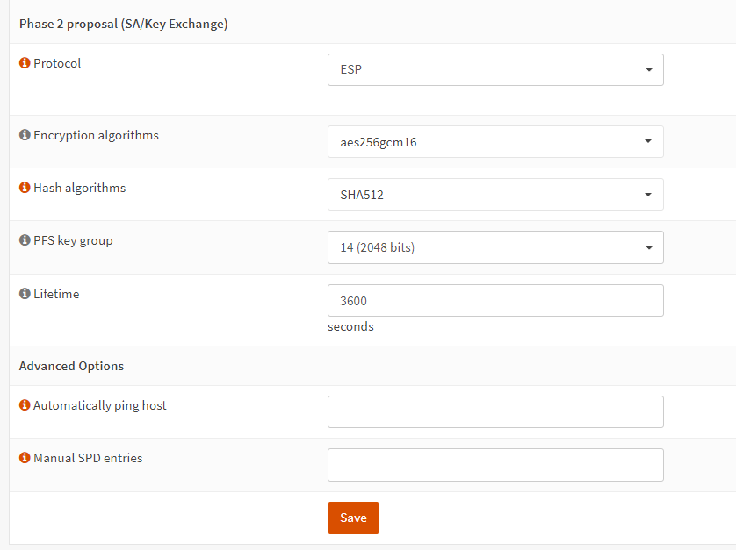This screenshot has height=550, width=736.
Task: Expand the aes256gcm16 encryption dropdown
Action: coord(495,142)
